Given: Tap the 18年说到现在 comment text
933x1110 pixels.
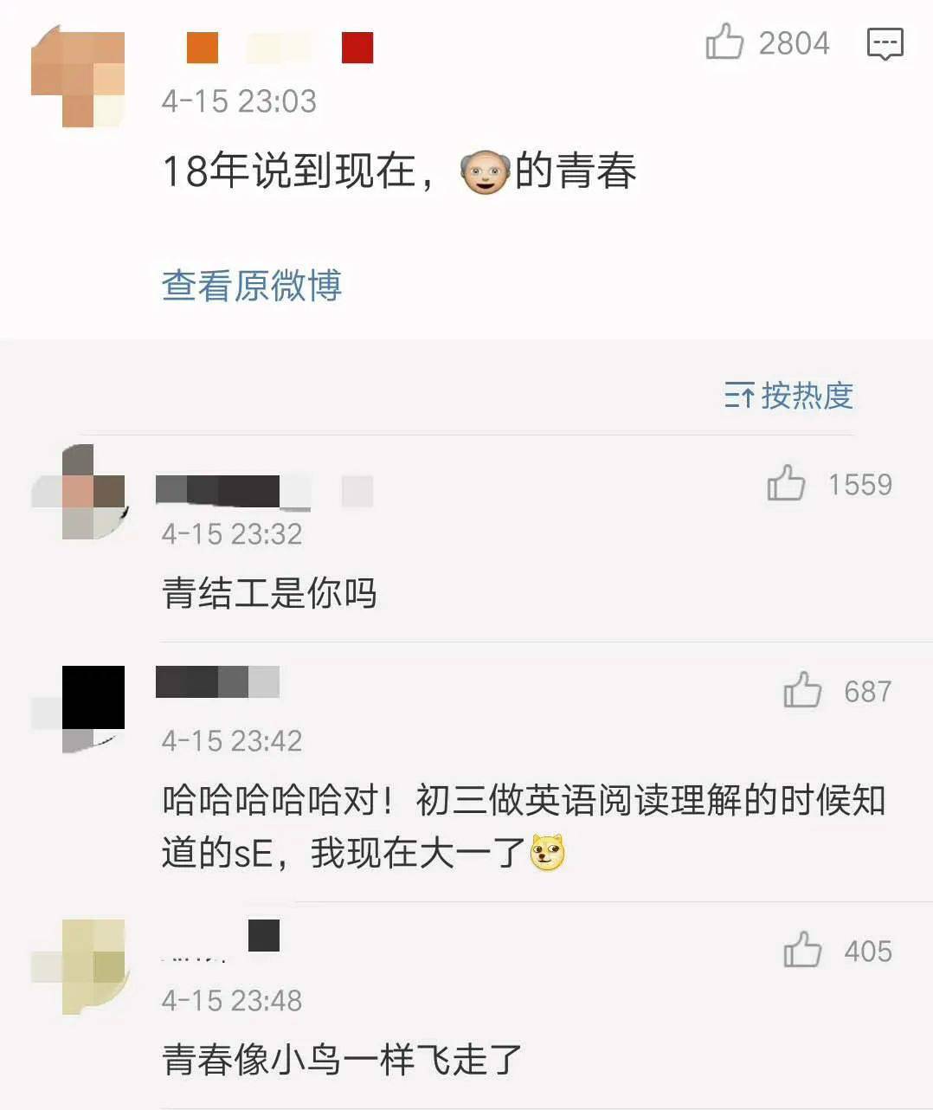Looking at the screenshot, I should [x=399, y=171].
